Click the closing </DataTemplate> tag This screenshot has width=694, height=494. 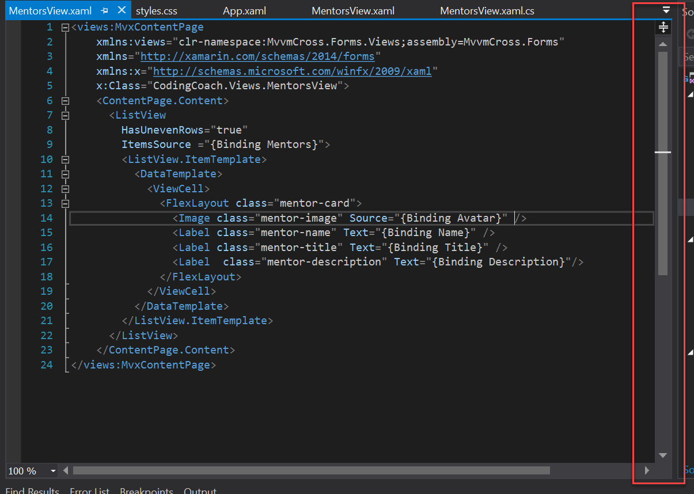coord(181,306)
